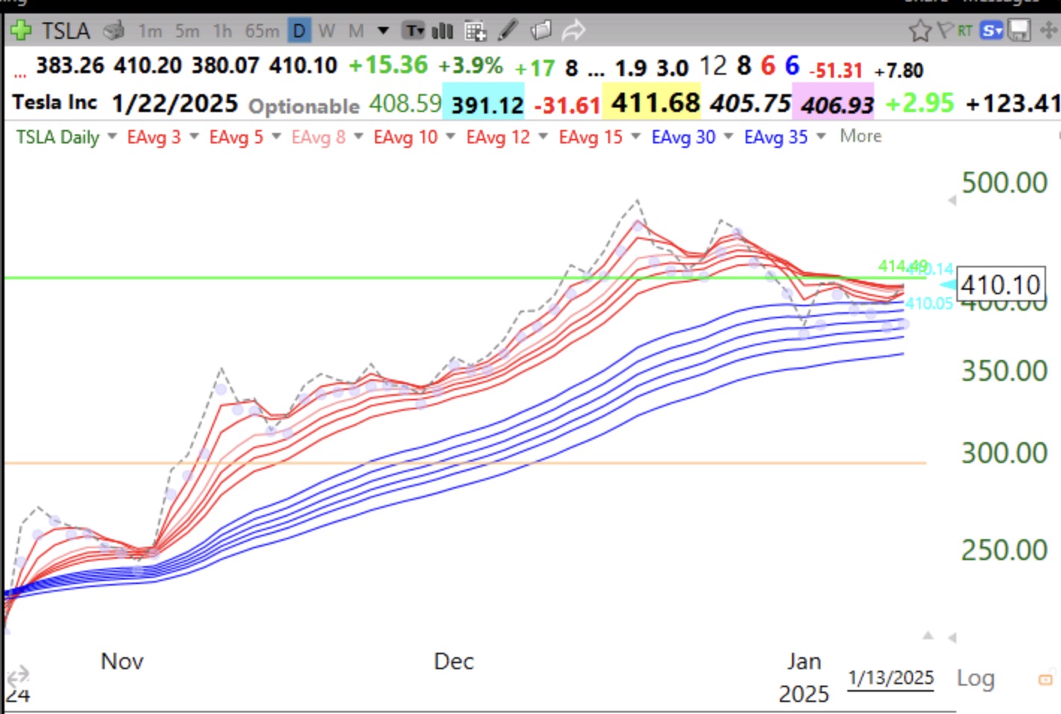Click the 350.00 price axis label
The width and height of the screenshot is (1061, 714).
[1004, 370]
